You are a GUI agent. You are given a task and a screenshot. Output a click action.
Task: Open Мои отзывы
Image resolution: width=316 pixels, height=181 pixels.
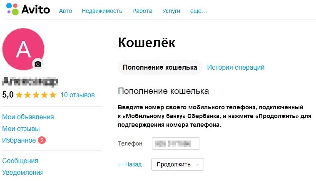click(x=21, y=129)
